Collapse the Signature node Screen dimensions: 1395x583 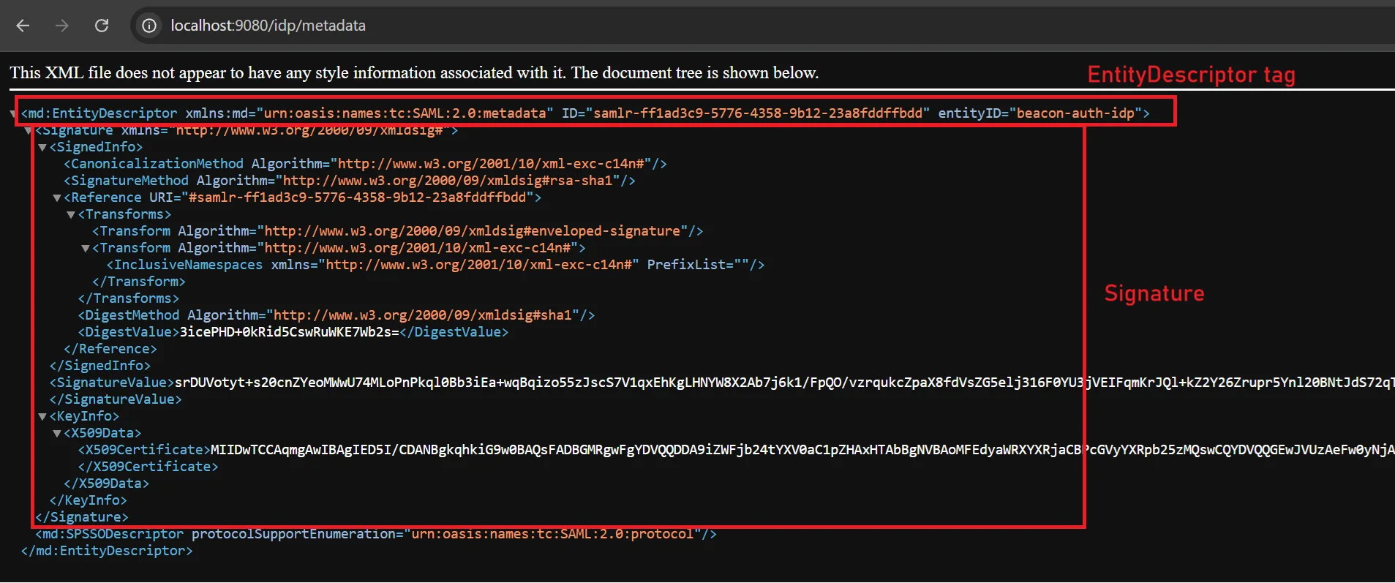[29, 130]
